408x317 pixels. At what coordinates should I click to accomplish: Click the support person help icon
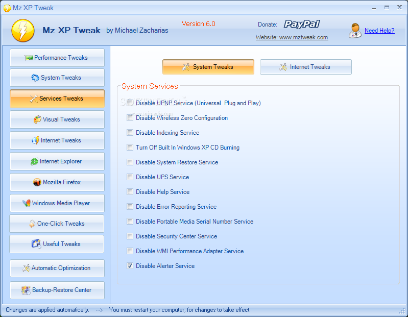pyautogui.click(x=355, y=31)
